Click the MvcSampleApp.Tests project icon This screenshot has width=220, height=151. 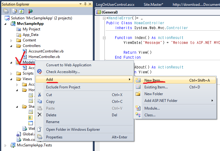point(13,145)
